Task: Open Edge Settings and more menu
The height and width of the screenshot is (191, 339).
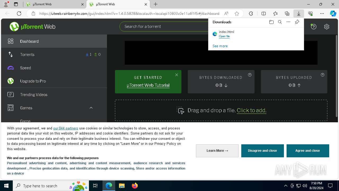Action: pyautogui.click(x=322, y=14)
